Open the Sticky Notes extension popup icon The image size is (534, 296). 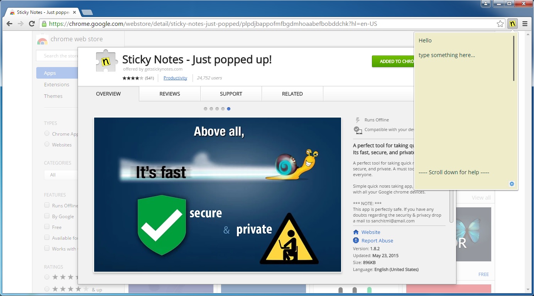[x=512, y=24]
